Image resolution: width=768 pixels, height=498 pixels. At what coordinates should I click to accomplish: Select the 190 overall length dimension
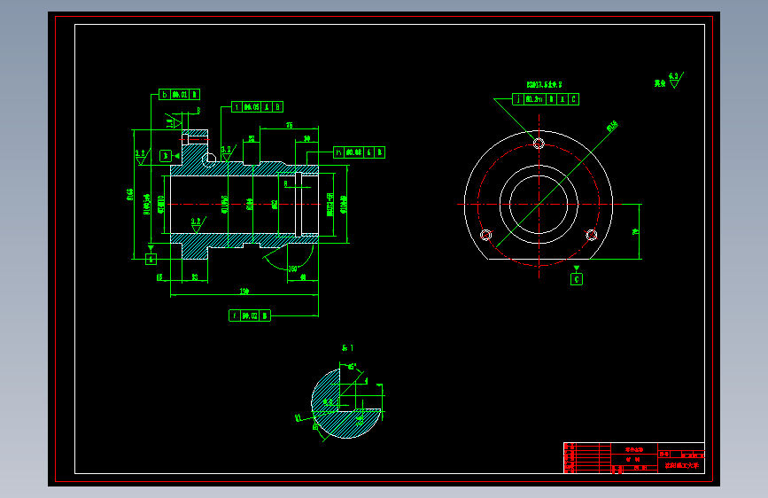pos(244,292)
